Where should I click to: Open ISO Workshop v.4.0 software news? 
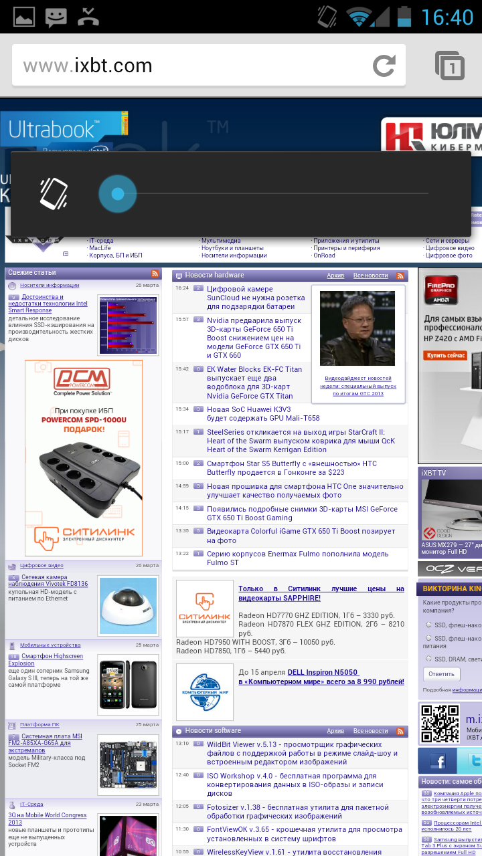pyautogui.click(x=292, y=784)
